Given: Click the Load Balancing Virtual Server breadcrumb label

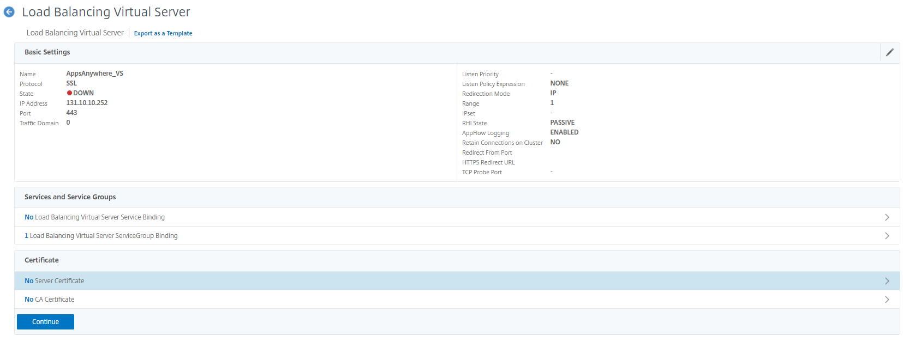Looking at the screenshot, I should coord(75,33).
